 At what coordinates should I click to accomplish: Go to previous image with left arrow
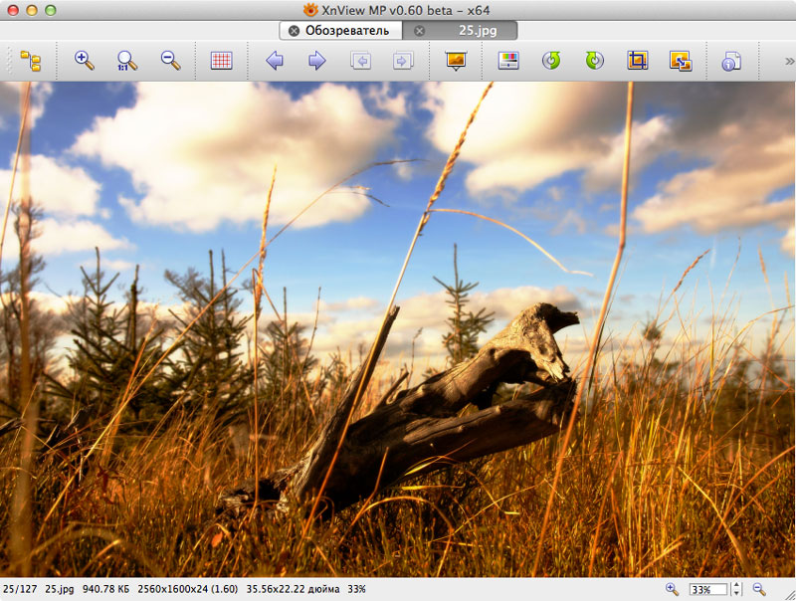pos(275,61)
